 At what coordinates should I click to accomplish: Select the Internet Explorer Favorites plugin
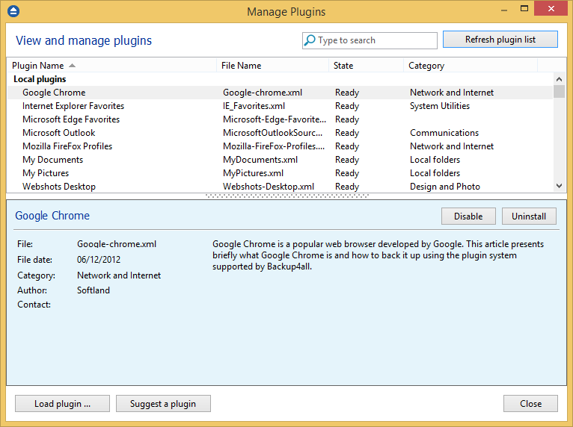tap(73, 106)
